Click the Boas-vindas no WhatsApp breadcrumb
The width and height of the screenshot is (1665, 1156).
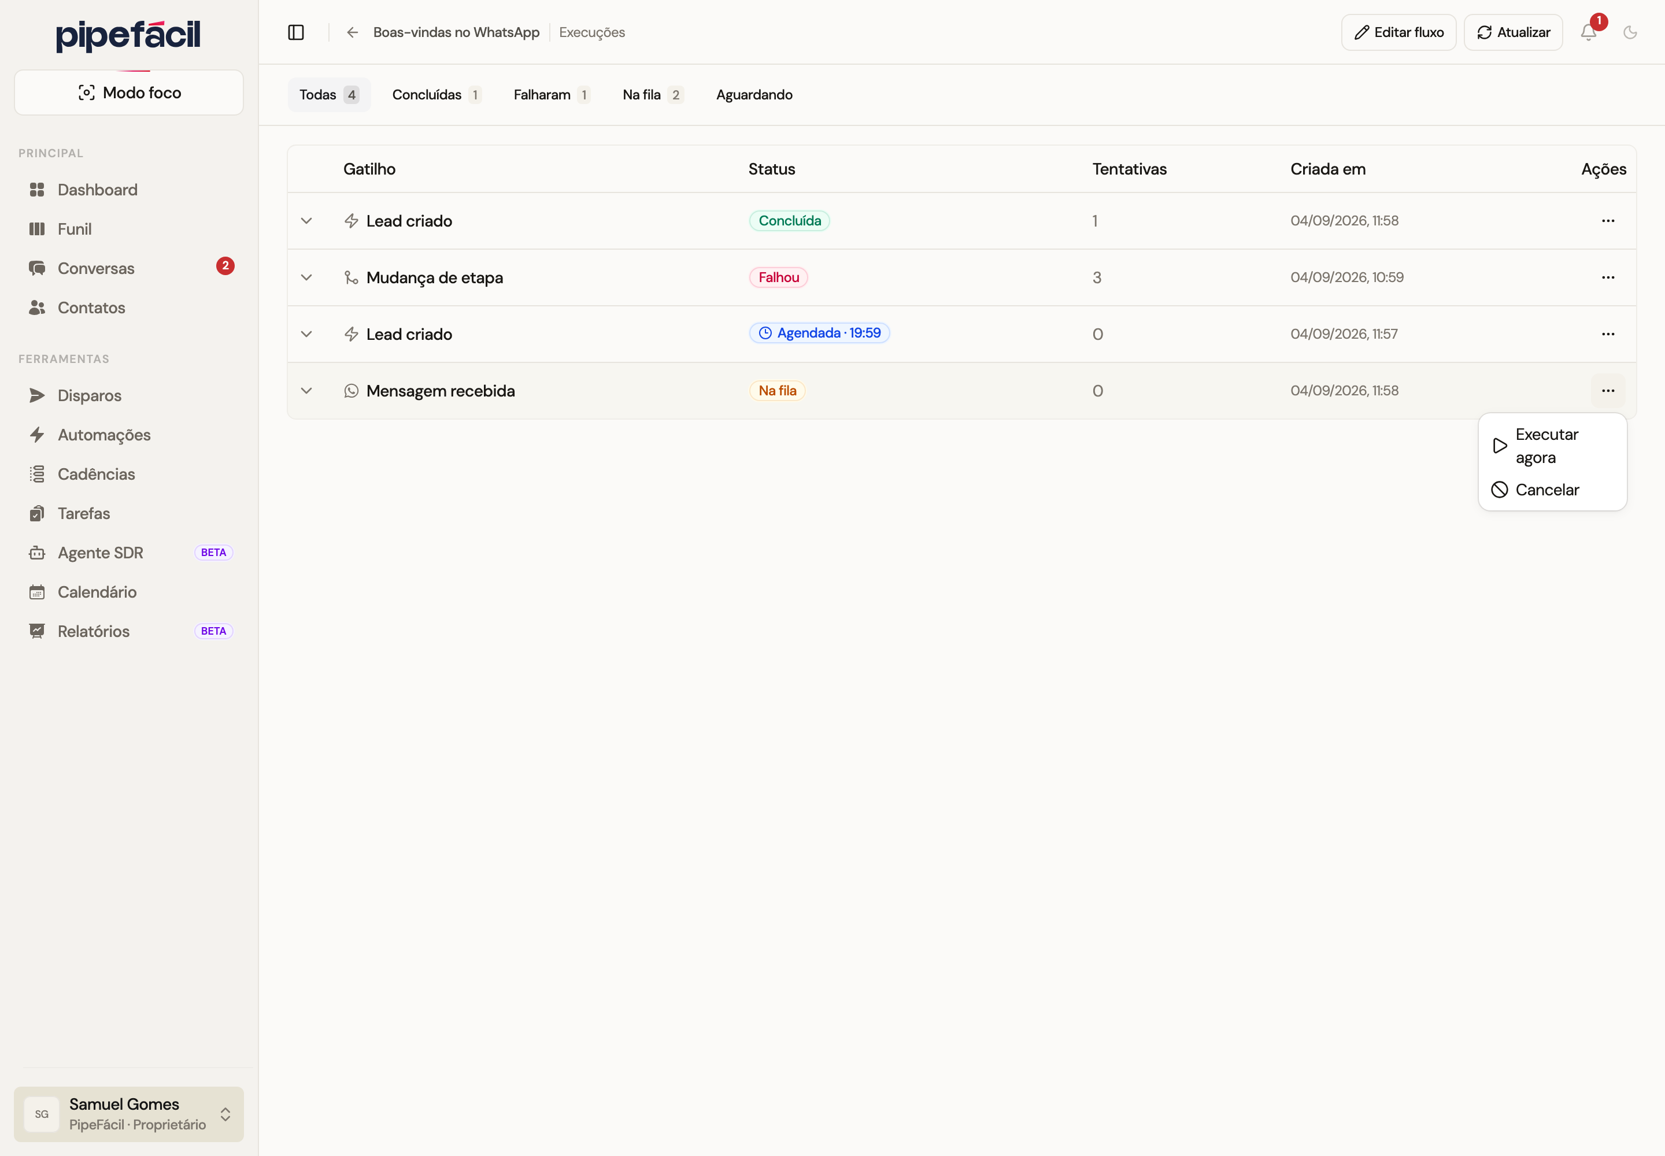[457, 32]
